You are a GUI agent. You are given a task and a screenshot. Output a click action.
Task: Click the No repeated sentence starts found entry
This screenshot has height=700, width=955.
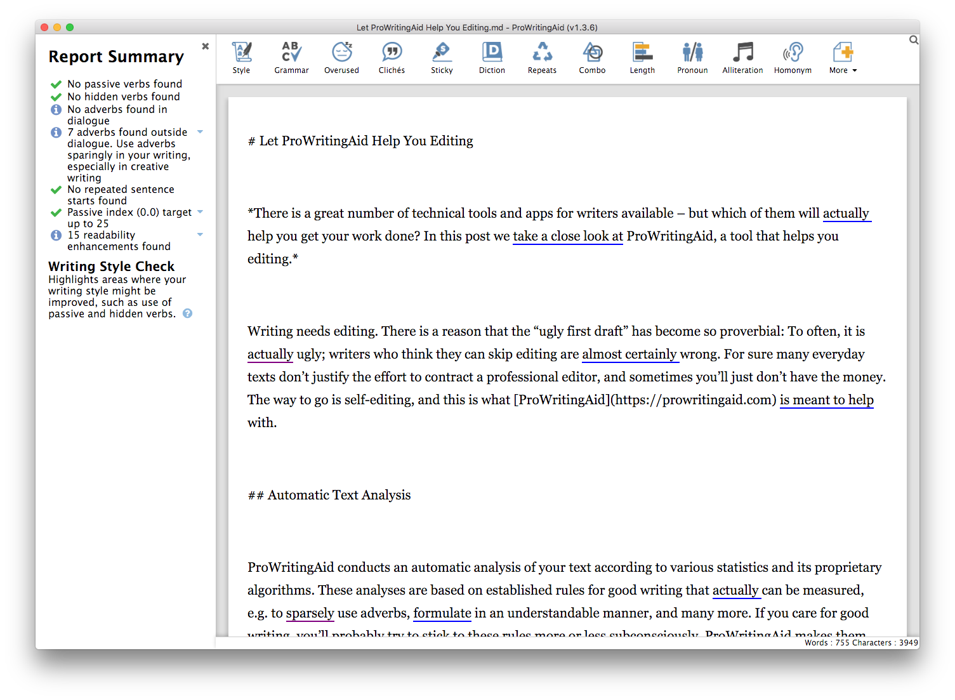tap(121, 195)
